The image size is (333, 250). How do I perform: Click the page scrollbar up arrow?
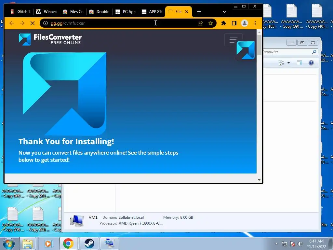(259, 32)
